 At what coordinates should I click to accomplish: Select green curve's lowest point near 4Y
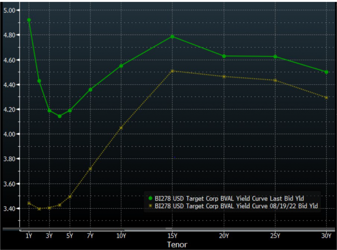pyautogui.click(x=60, y=116)
